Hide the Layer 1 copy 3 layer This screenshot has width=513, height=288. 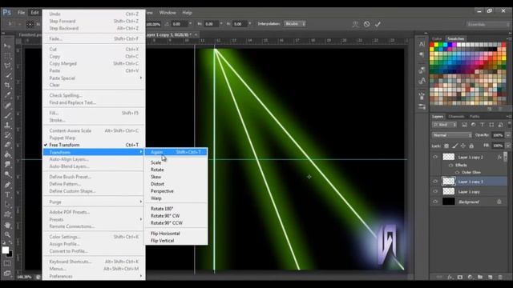435,182
